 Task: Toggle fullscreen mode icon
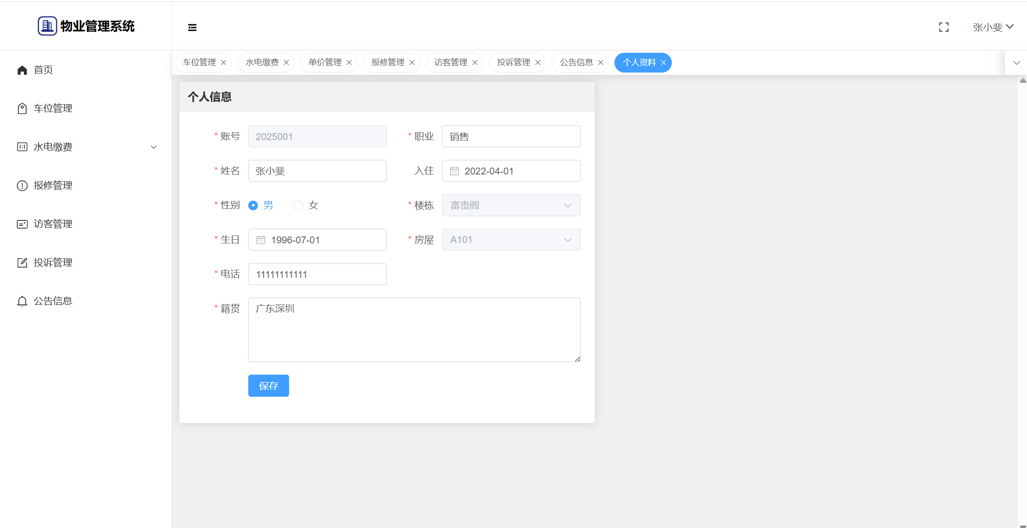(x=943, y=28)
